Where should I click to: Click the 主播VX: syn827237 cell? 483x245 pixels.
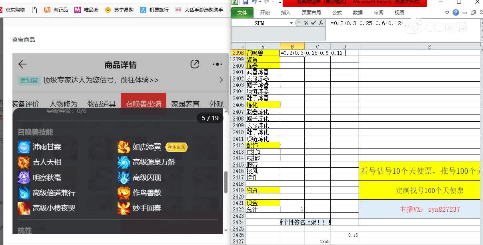(419, 209)
